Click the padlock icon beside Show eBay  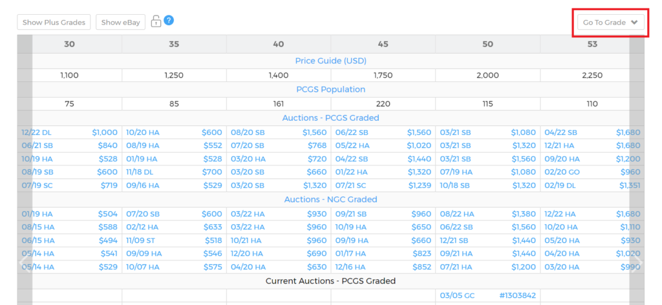(156, 21)
